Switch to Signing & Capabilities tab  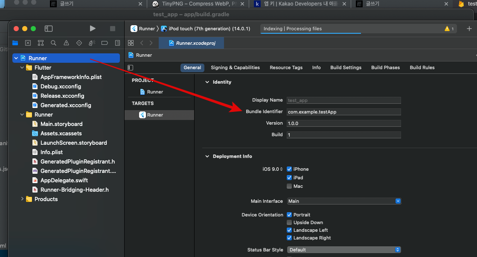pos(235,67)
